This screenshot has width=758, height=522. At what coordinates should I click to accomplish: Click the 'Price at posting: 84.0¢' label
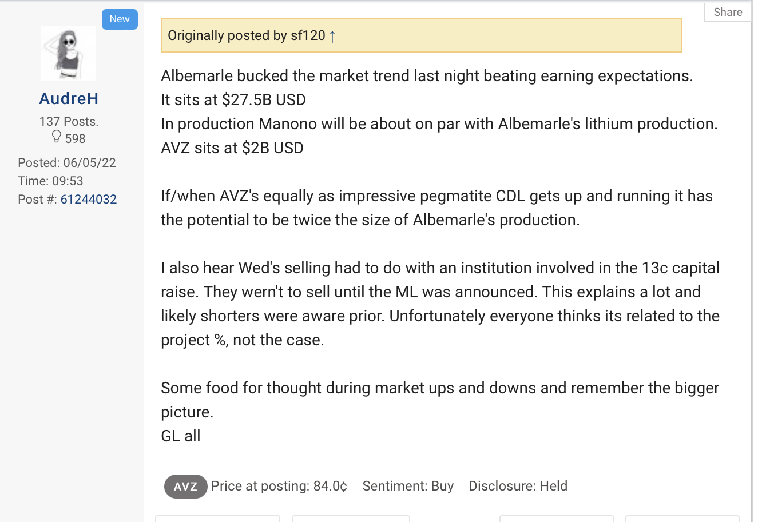point(279,487)
